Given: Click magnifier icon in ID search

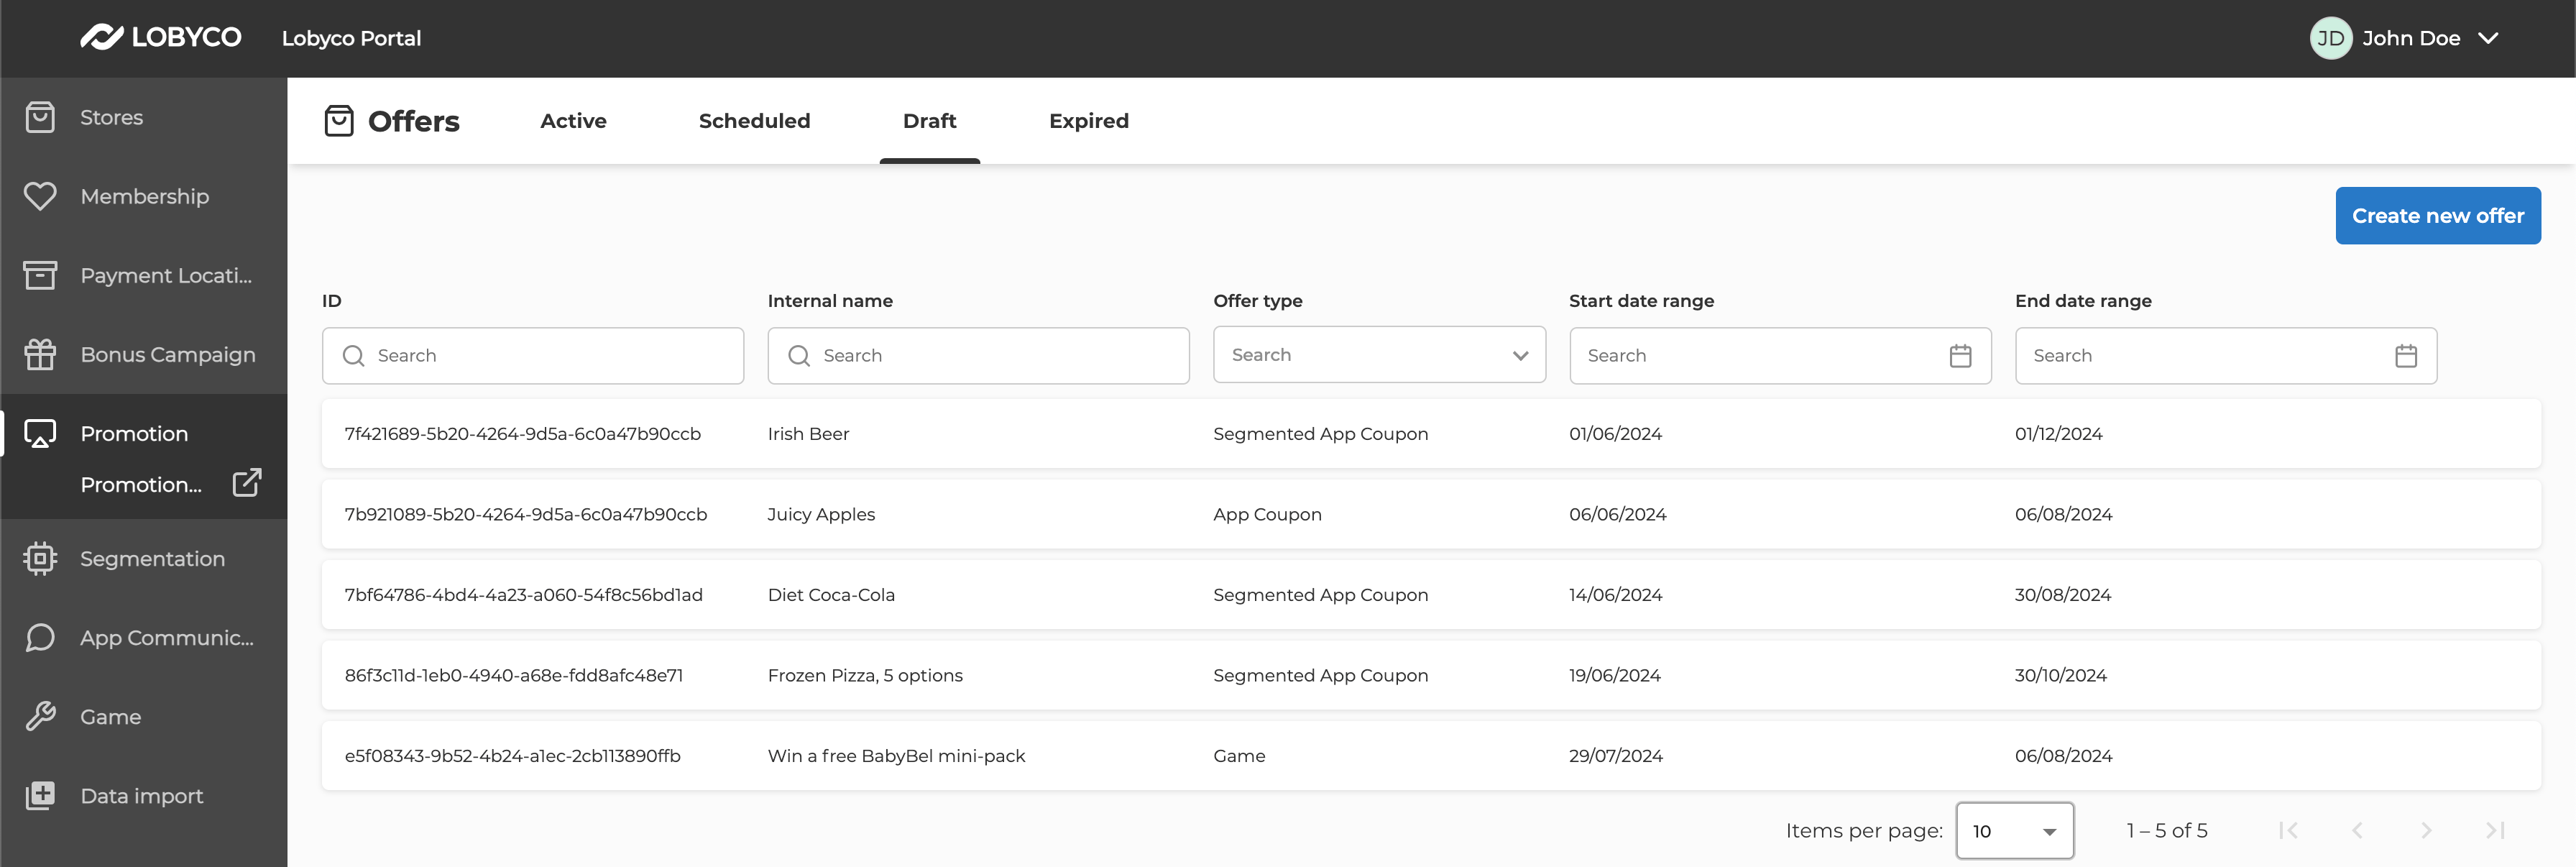Looking at the screenshot, I should point(353,356).
